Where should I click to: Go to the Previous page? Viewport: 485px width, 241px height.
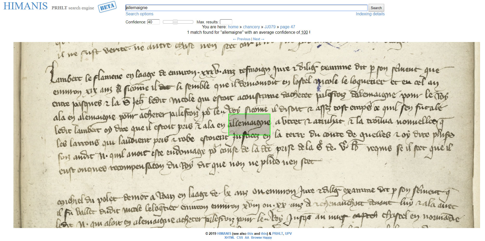tap(242, 39)
